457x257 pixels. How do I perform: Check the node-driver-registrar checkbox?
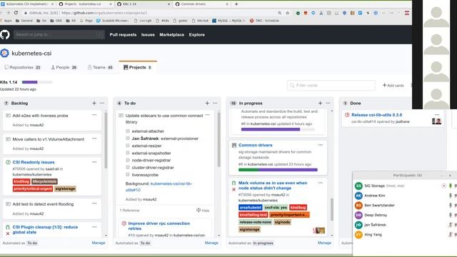pos(127,160)
